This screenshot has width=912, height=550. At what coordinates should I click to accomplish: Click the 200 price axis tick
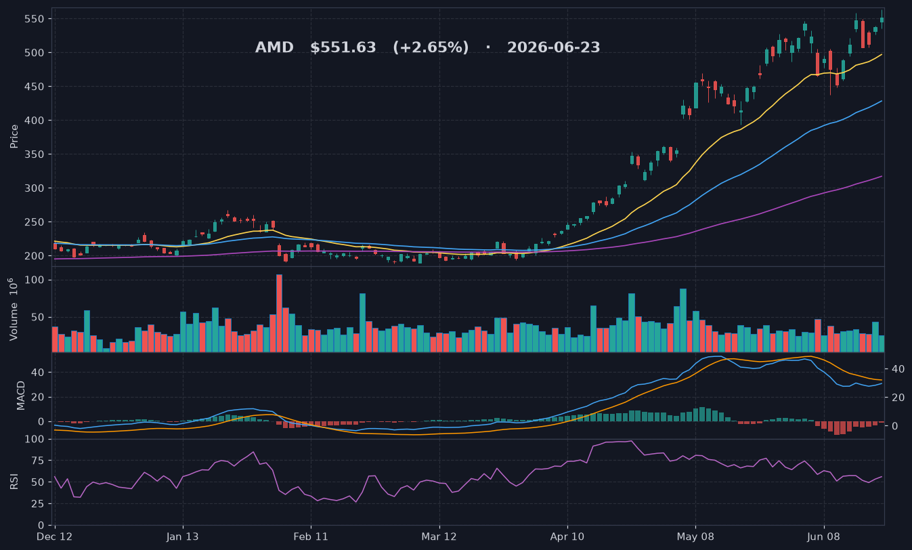tap(35, 256)
